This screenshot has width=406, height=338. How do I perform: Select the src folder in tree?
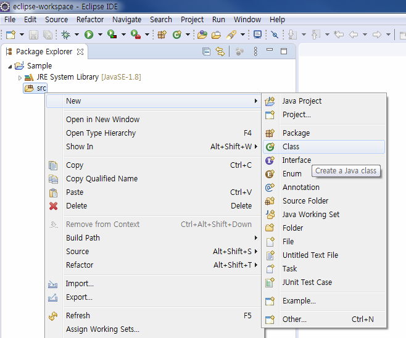pos(35,88)
